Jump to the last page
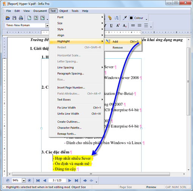 click(76, 181)
